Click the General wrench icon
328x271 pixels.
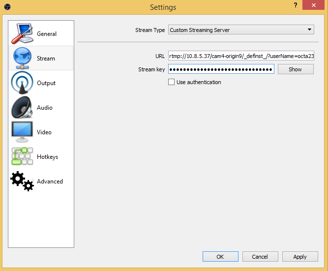tap(22, 33)
